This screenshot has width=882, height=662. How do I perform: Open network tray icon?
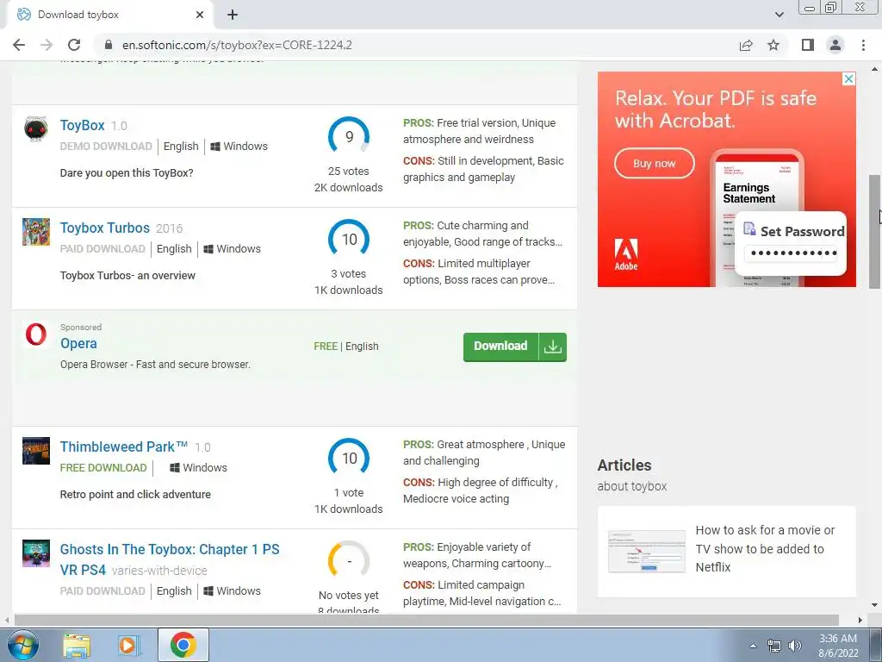pyautogui.click(x=774, y=646)
